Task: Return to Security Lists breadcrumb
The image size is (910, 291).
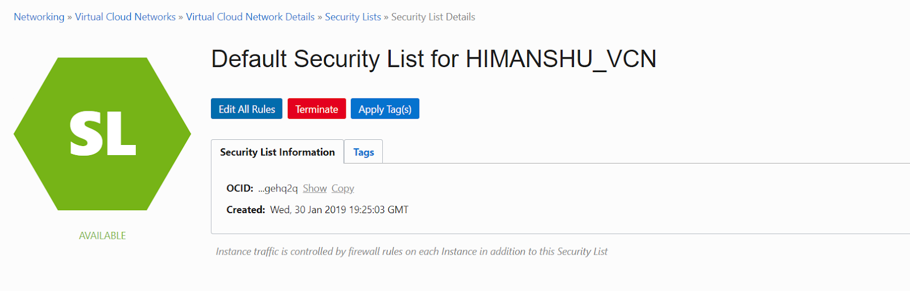Action: click(x=353, y=17)
